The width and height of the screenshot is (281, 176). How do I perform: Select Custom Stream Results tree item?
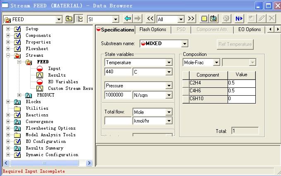(x=70, y=89)
